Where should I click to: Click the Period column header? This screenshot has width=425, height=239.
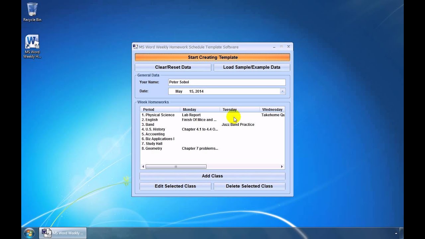(x=160, y=110)
